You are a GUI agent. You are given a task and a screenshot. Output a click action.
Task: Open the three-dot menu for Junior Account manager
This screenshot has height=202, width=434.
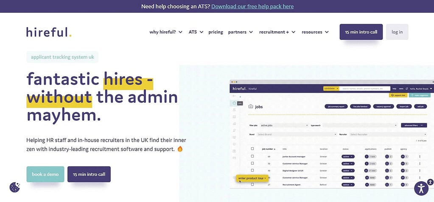tap(420, 156)
